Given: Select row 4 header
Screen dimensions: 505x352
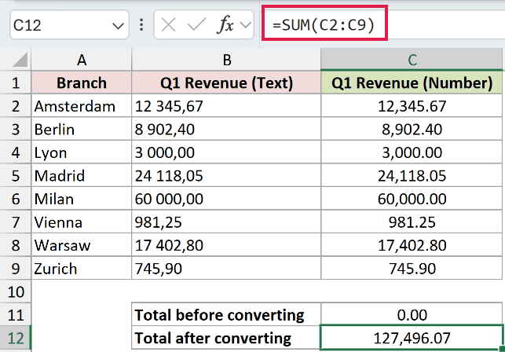Looking at the screenshot, I should tap(16, 152).
